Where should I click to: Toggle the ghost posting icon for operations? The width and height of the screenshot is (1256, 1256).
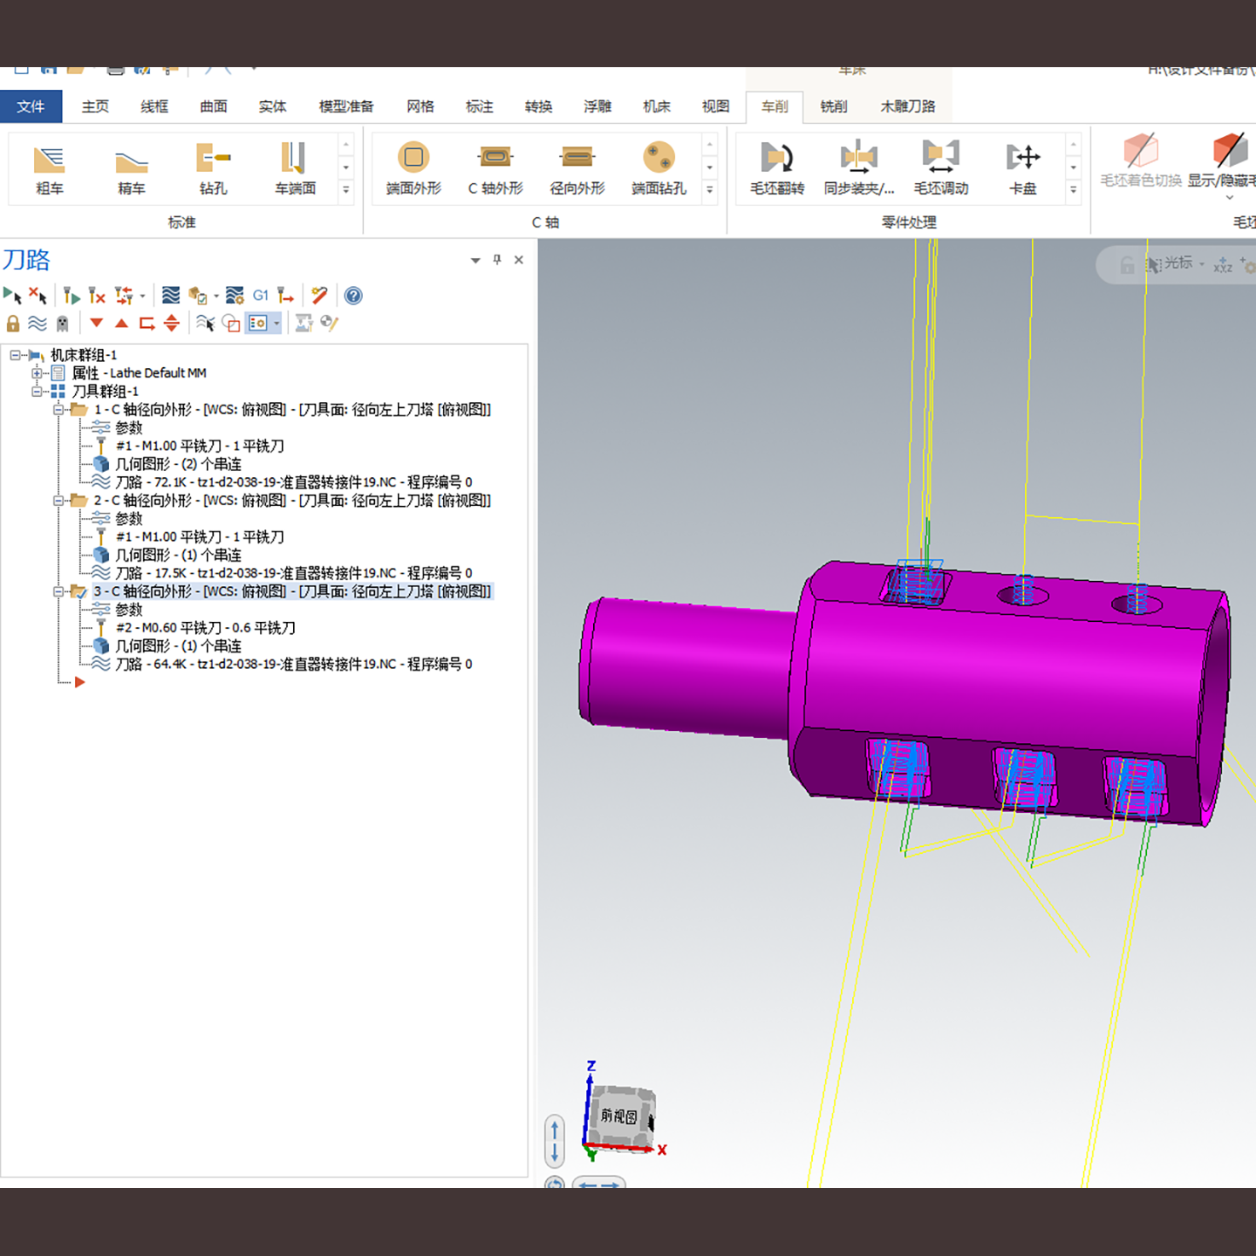coord(63,324)
